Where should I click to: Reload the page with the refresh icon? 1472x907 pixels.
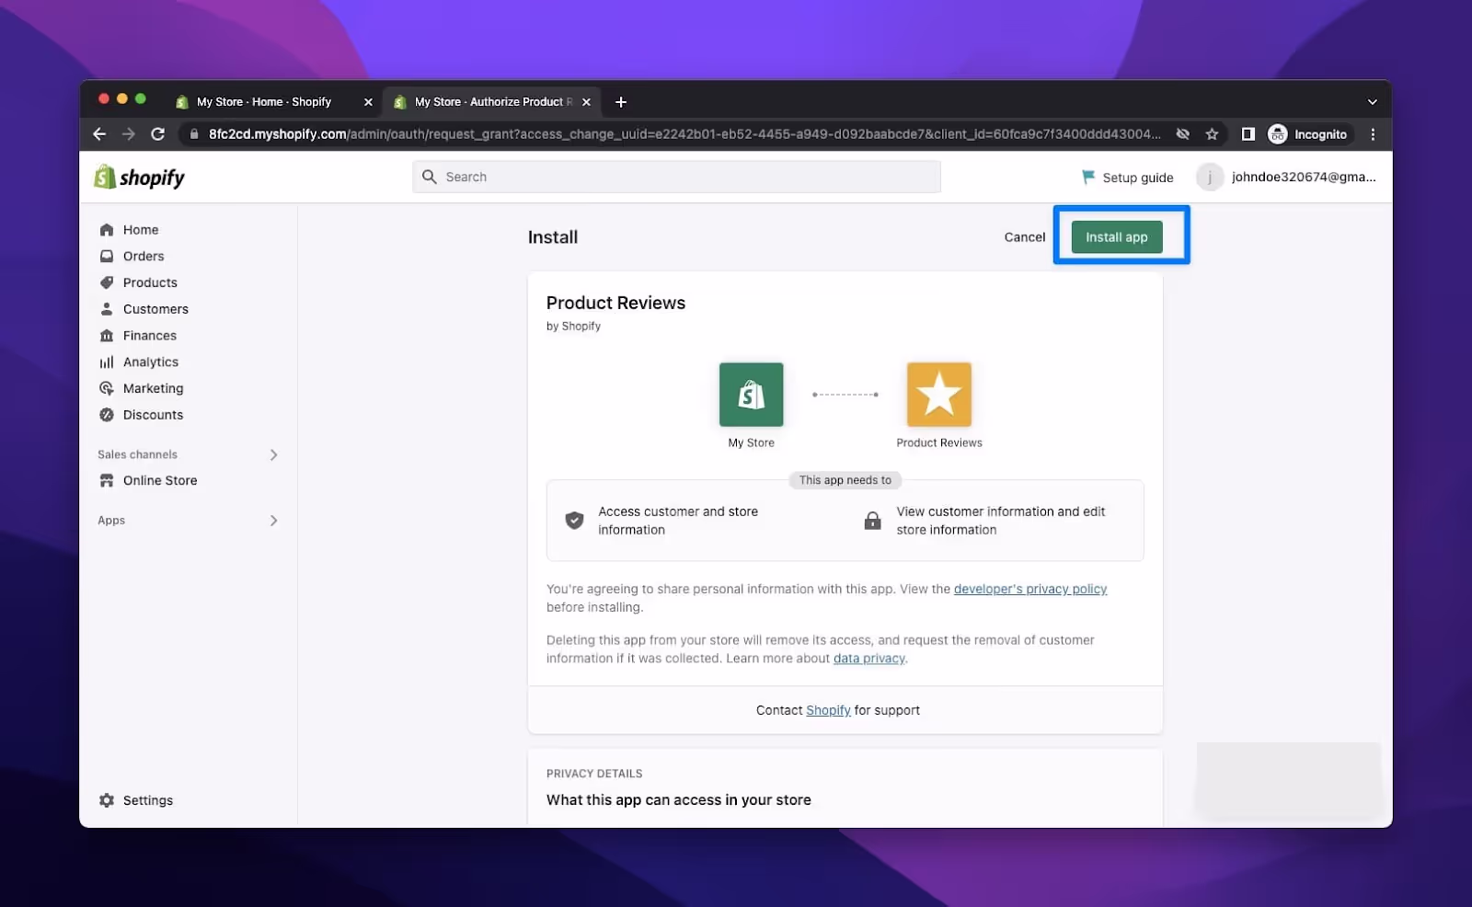(x=158, y=134)
